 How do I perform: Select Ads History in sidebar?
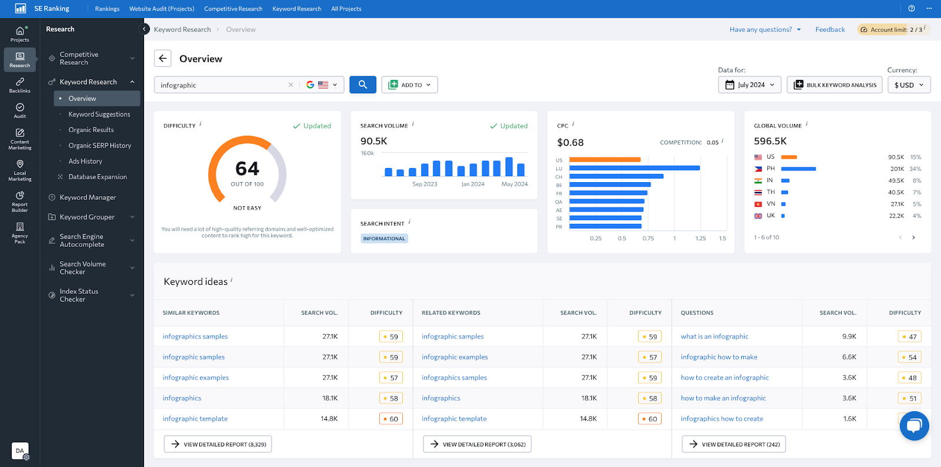[85, 161]
